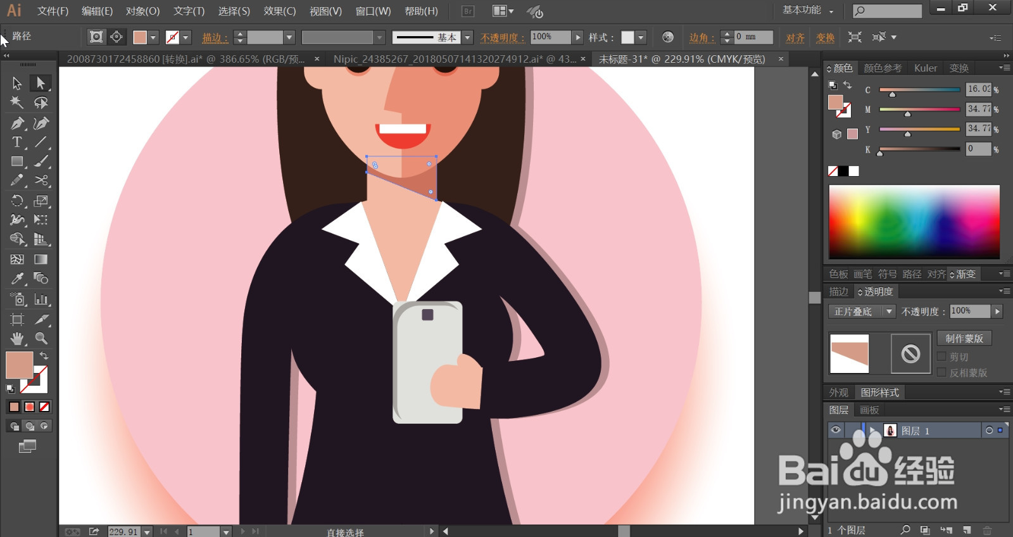
Task: Select the Shape Builder tool
Action: coord(17,239)
